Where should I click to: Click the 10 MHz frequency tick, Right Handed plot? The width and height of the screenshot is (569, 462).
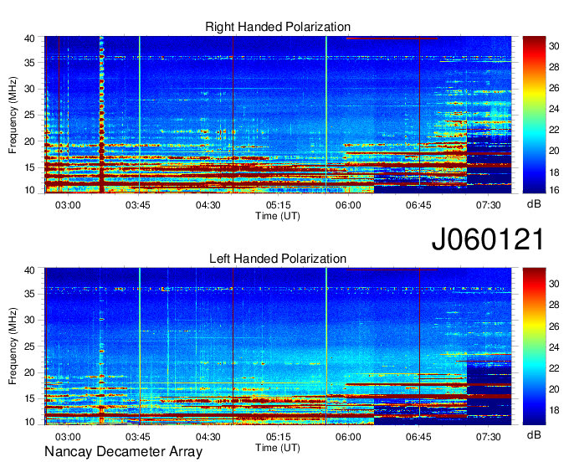point(29,190)
